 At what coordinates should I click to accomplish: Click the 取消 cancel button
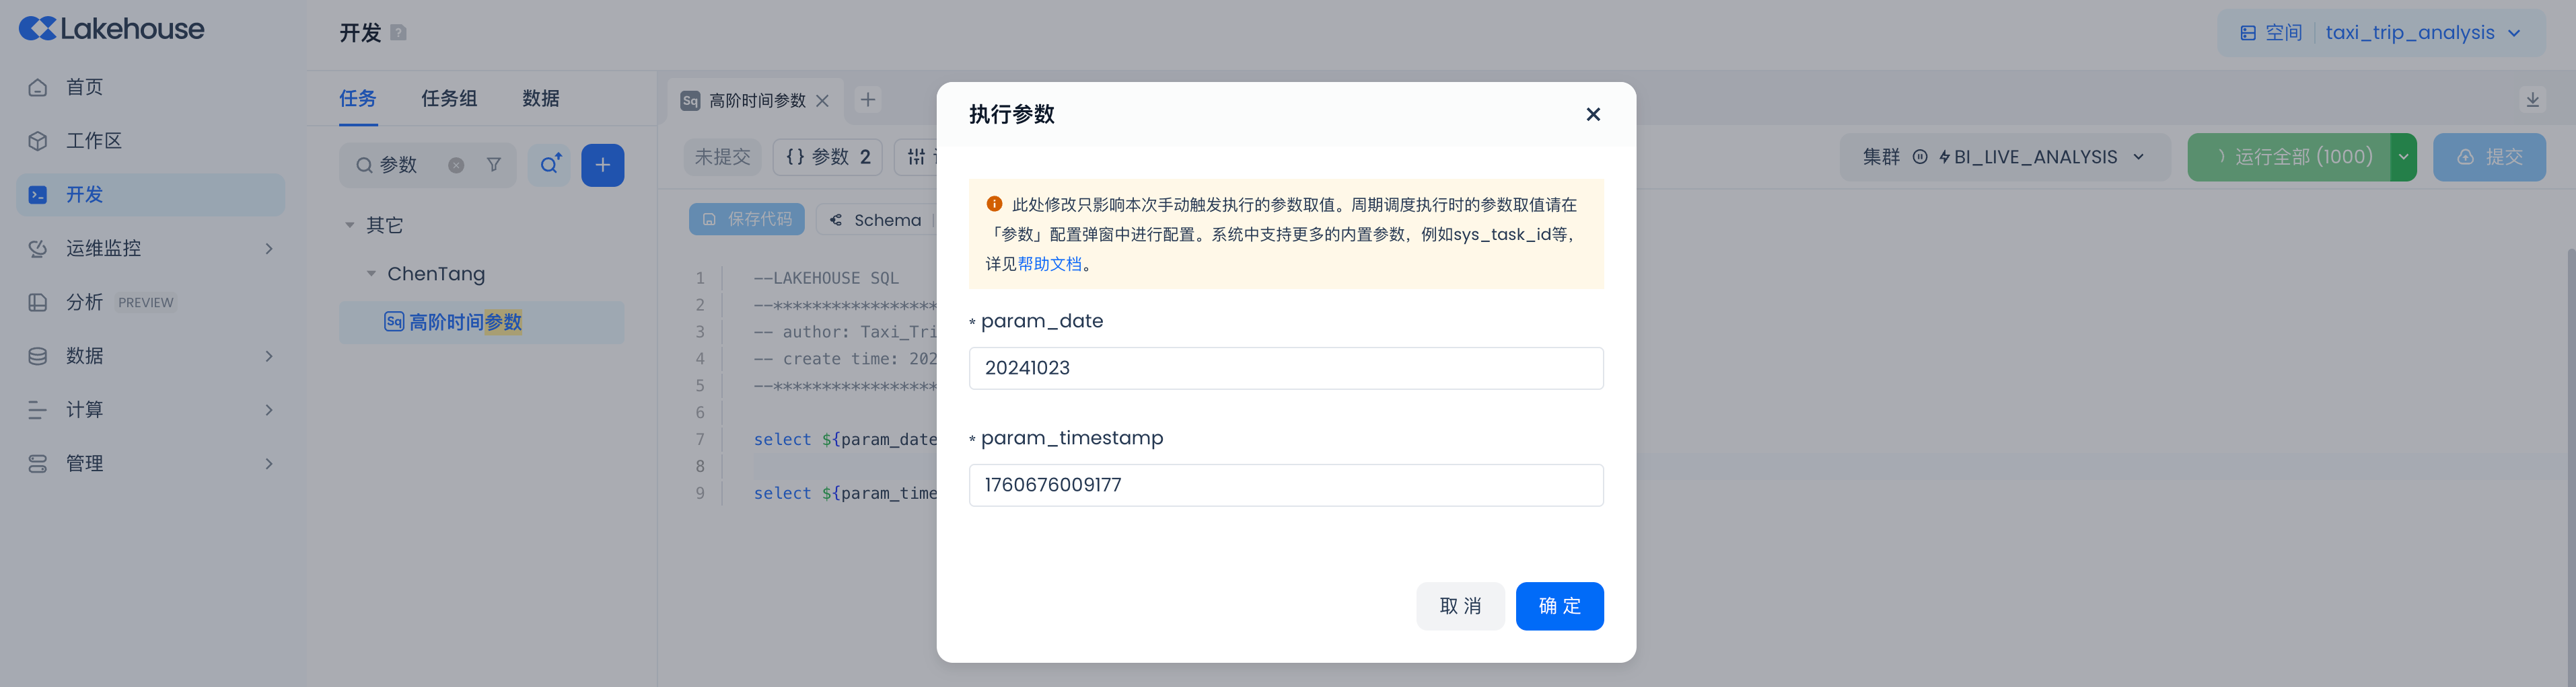(1460, 606)
